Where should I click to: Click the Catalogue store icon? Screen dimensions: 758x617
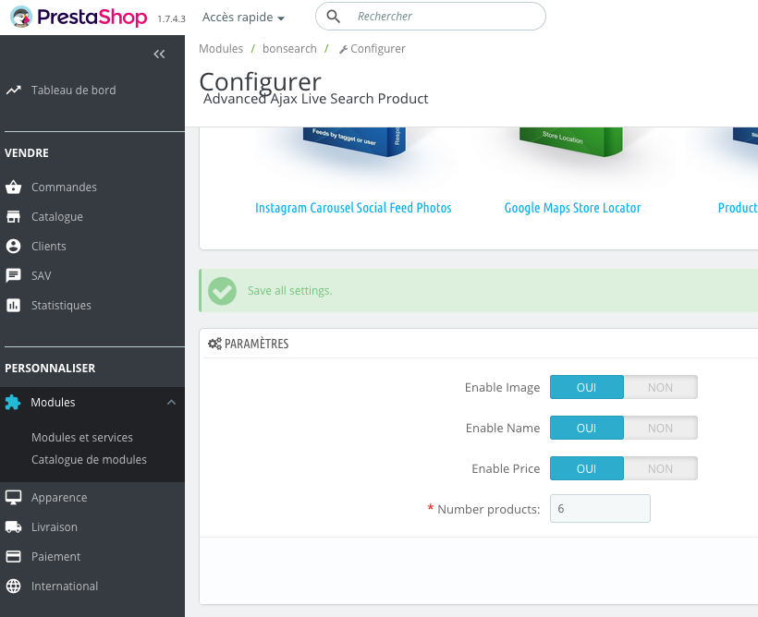(14, 216)
